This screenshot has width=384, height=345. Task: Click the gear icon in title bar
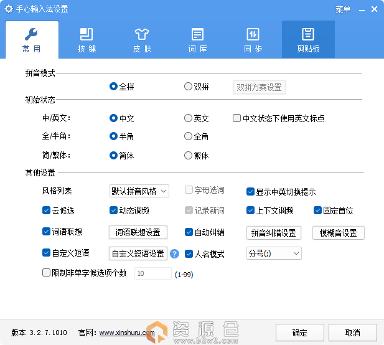[x=9, y=9]
